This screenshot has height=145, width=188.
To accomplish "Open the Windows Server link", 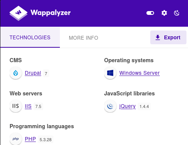I will [x=140, y=73].
